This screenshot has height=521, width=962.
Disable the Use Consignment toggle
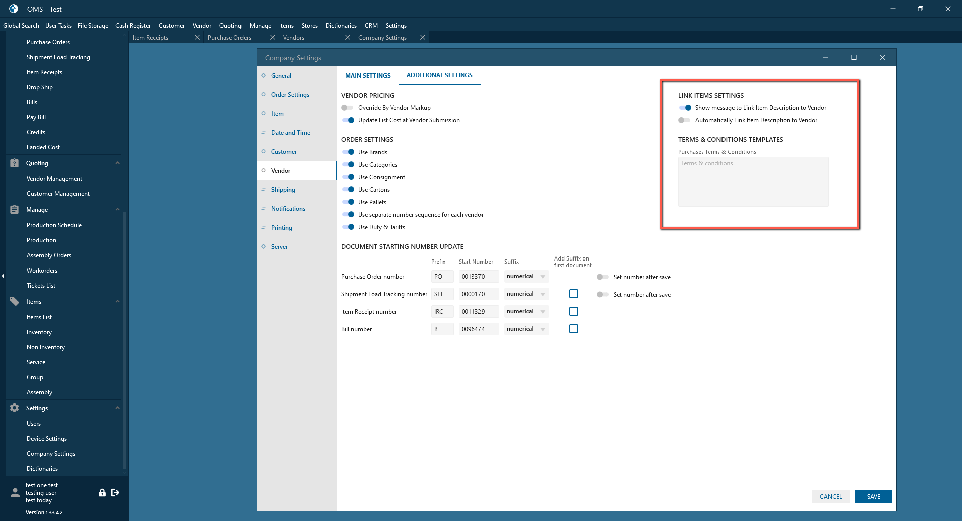click(348, 177)
